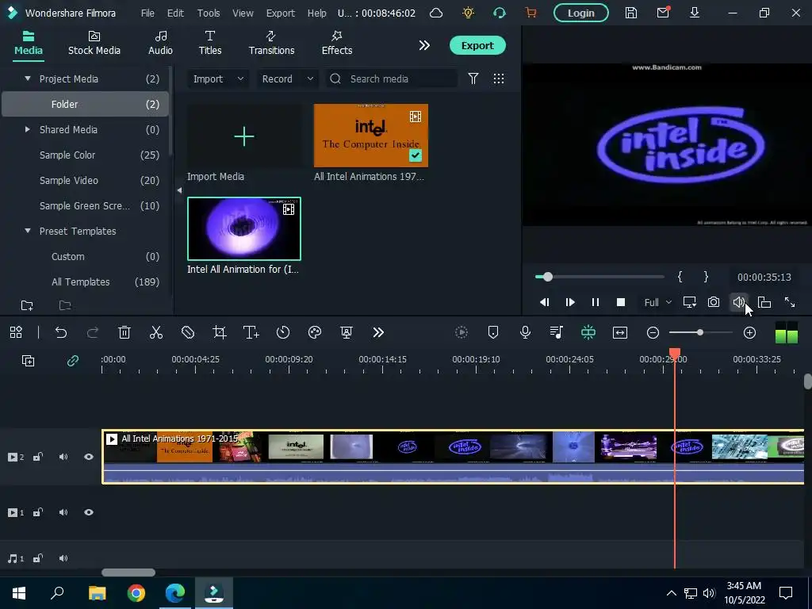Open the media filter icon
Viewport: 812px width, 609px height.
473,79
